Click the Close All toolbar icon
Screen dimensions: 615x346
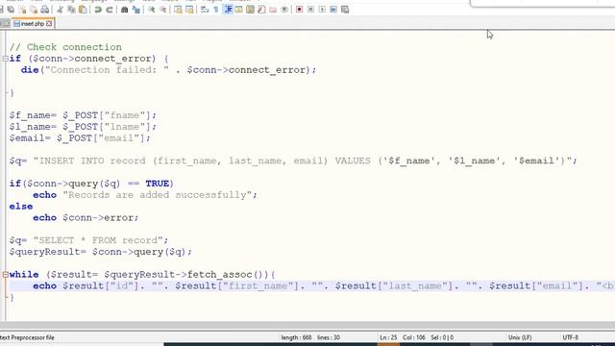(34, 10)
